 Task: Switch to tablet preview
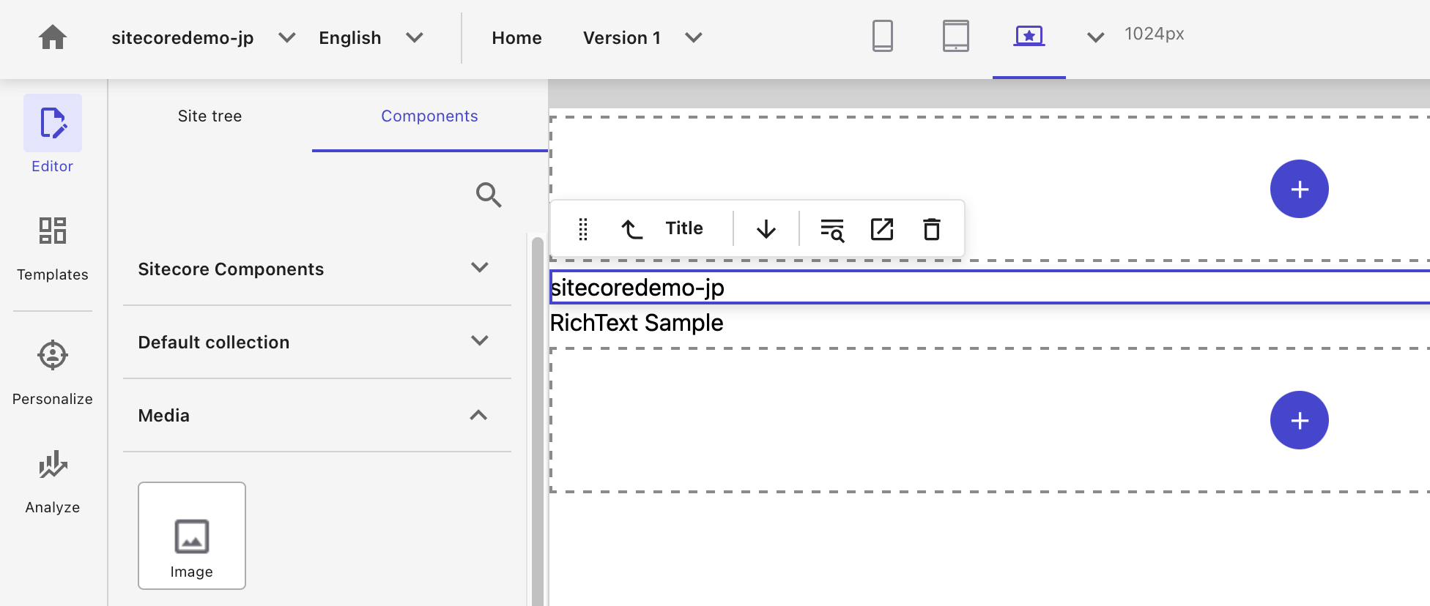[x=956, y=36]
